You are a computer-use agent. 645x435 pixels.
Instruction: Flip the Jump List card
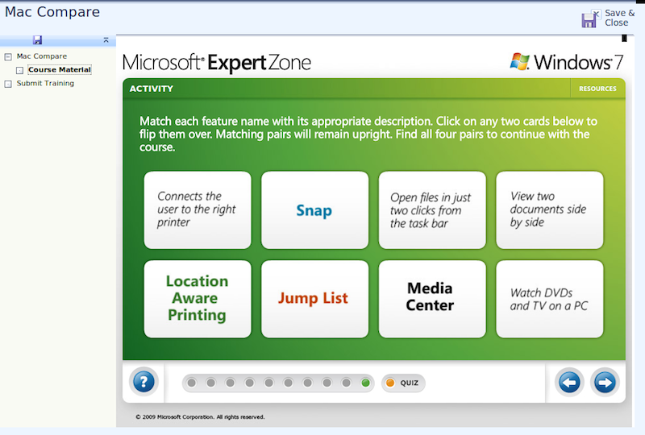[314, 299]
